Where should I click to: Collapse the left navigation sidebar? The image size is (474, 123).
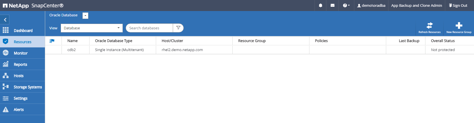pyautogui.click(x=5, y=20)
